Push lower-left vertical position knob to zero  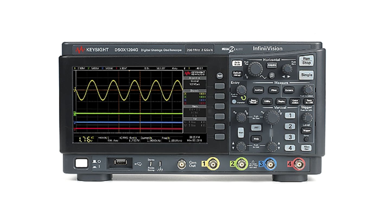[x=241, y=146]
